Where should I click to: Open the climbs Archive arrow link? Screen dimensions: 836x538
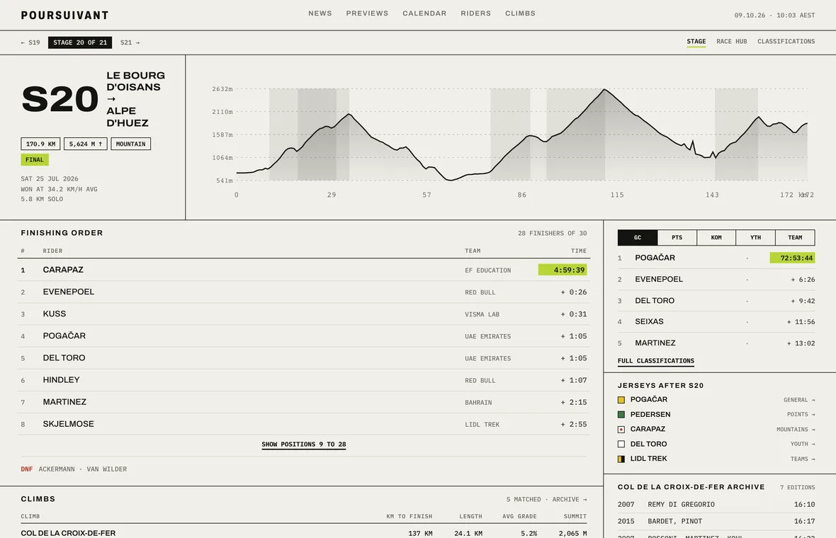click(570, 500)
